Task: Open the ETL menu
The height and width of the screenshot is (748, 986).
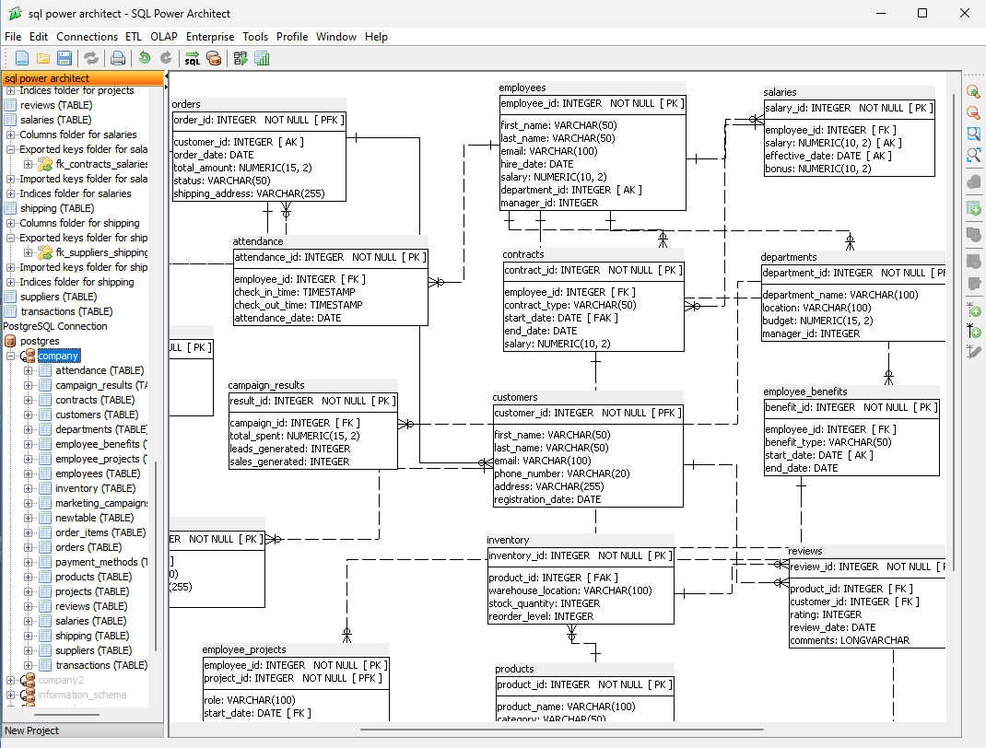Action: point(134,37)
